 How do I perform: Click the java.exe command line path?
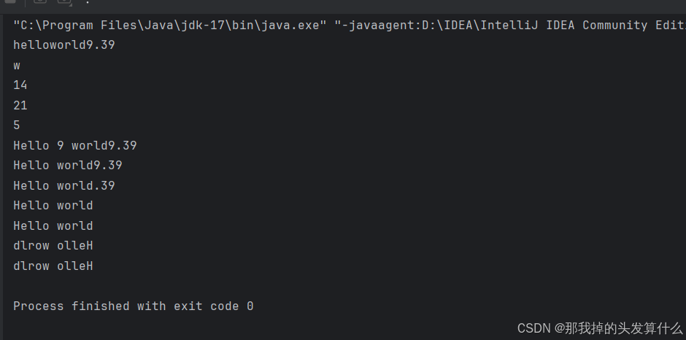point(170,26)
